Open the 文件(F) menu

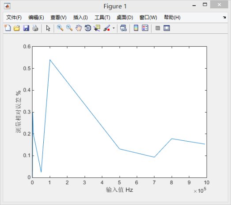click(x=14, y=18)
